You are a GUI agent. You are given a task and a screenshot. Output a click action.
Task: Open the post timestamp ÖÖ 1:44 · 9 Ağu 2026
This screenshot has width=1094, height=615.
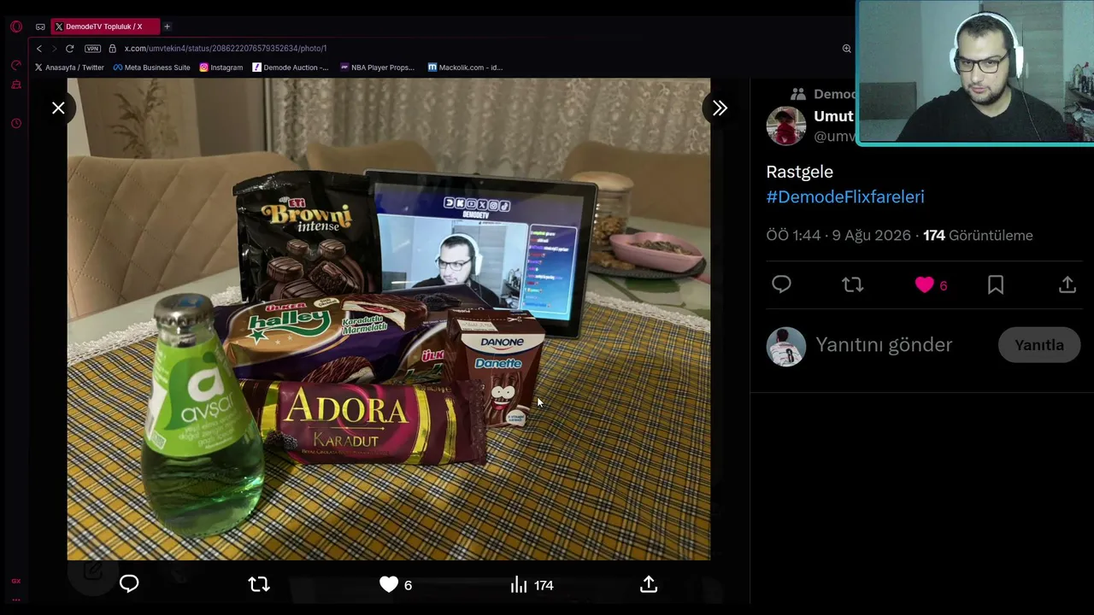coord(838,236)
